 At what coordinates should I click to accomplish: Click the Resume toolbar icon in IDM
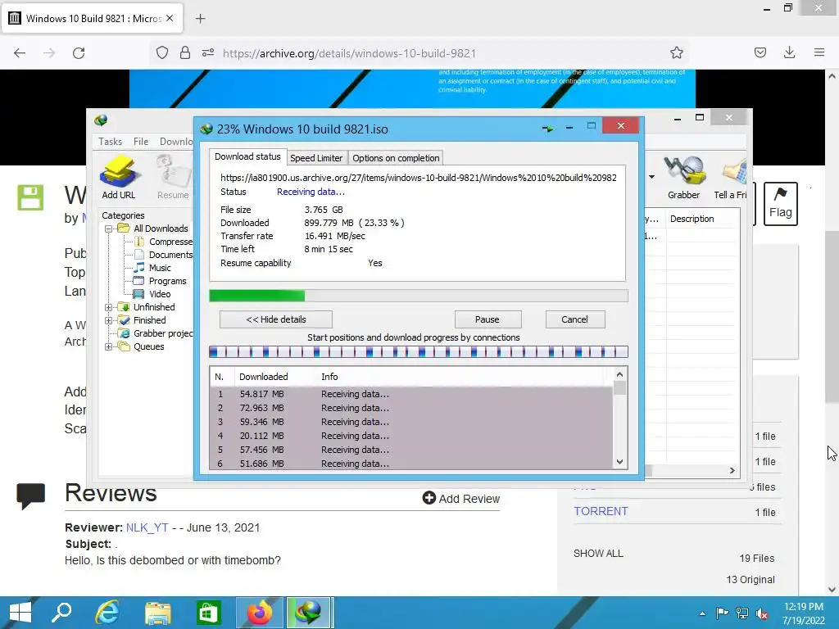pos(173,177)
